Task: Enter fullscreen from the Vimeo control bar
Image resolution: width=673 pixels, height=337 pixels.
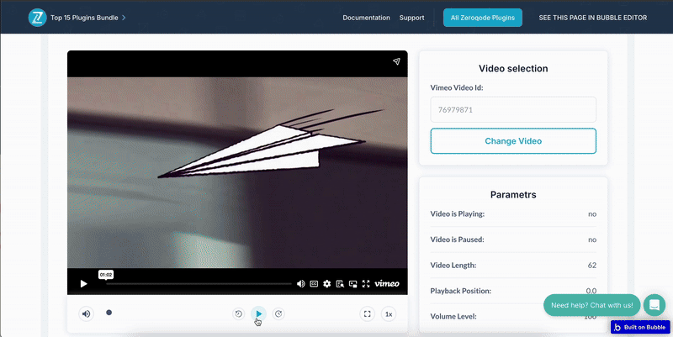Action: pyautogui.click(x=364, y=284)
